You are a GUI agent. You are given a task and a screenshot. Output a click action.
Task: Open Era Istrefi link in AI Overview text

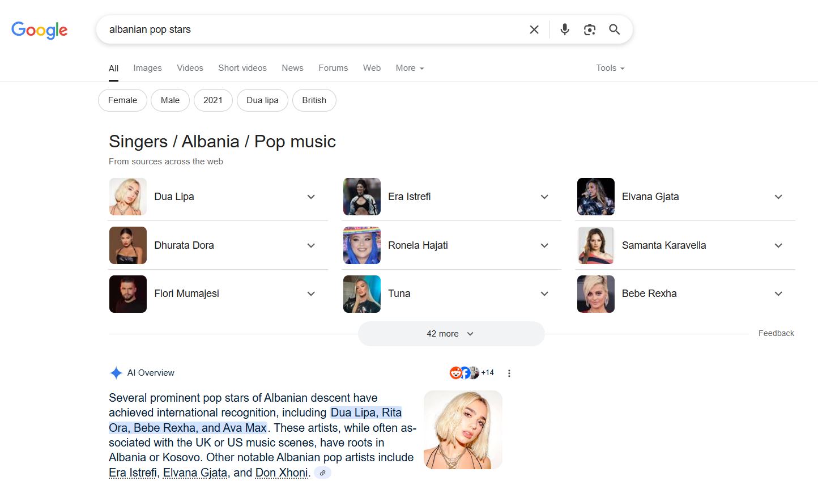coord(133,473)
